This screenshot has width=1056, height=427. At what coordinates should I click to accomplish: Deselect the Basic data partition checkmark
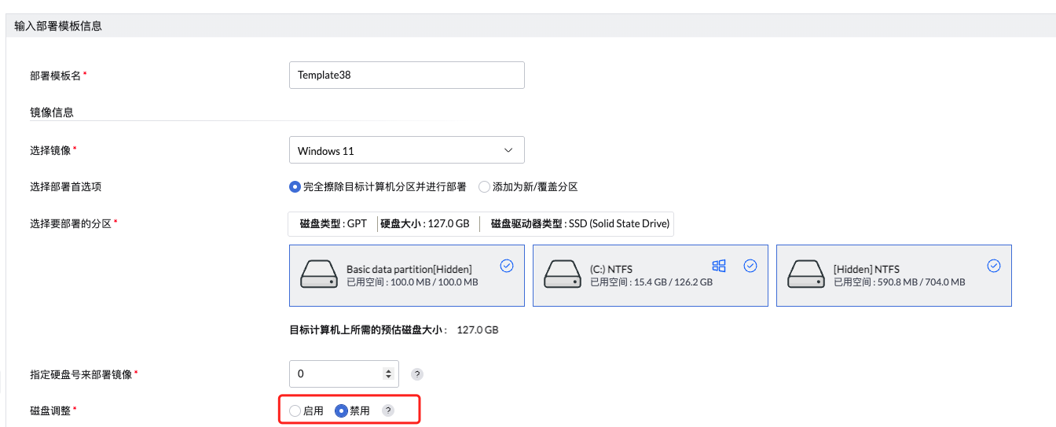click(507, 266)
